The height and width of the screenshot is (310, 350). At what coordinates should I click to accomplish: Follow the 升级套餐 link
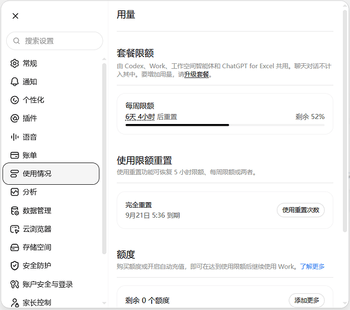196,74
